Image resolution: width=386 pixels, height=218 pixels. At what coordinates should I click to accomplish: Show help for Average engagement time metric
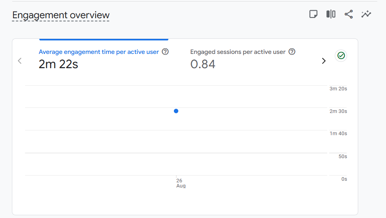point(165,52)
